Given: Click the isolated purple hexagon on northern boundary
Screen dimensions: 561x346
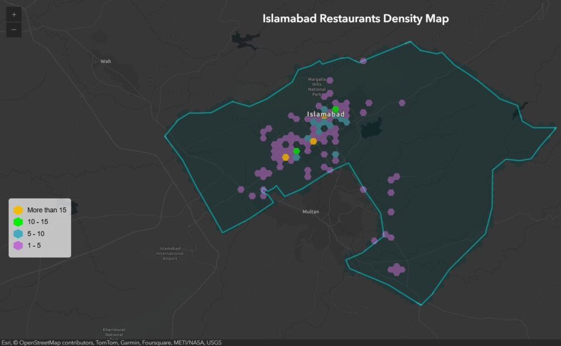Looking at the screenshot, I should 363,60.
